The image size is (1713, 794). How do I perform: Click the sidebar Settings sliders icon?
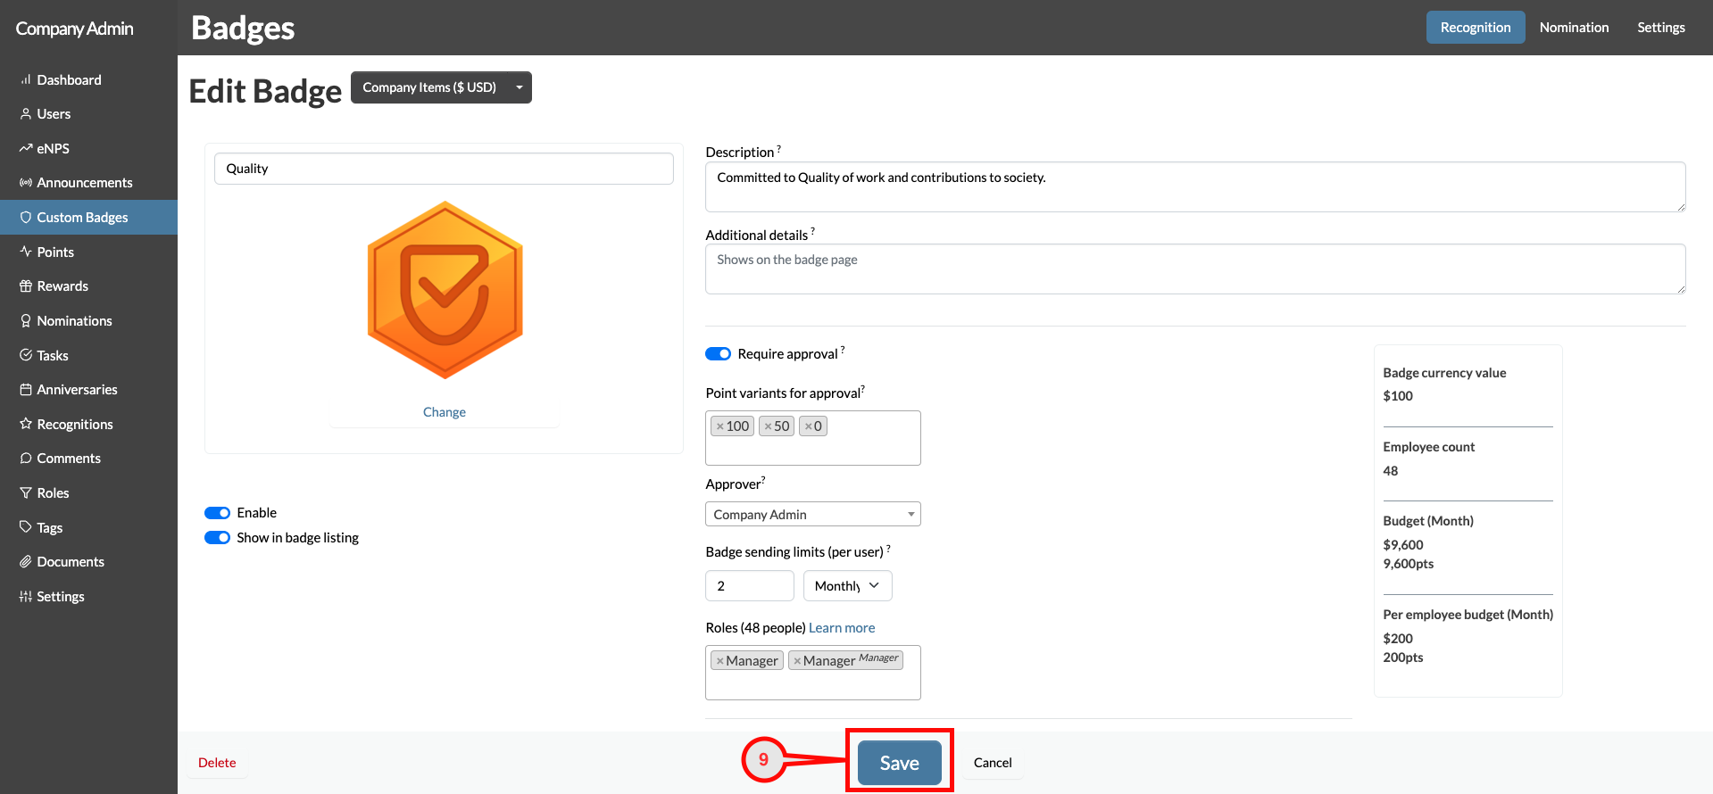click(x=26, y=597)
